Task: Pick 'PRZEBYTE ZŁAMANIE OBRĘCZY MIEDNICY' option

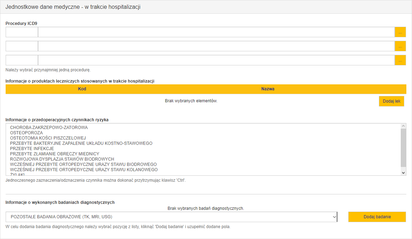Action: click(55, 154)
